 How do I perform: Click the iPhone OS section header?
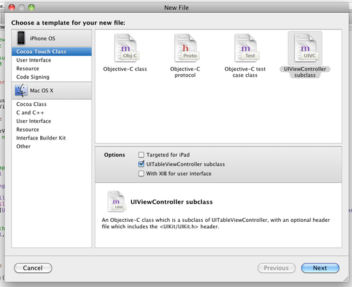coord(52,38)
